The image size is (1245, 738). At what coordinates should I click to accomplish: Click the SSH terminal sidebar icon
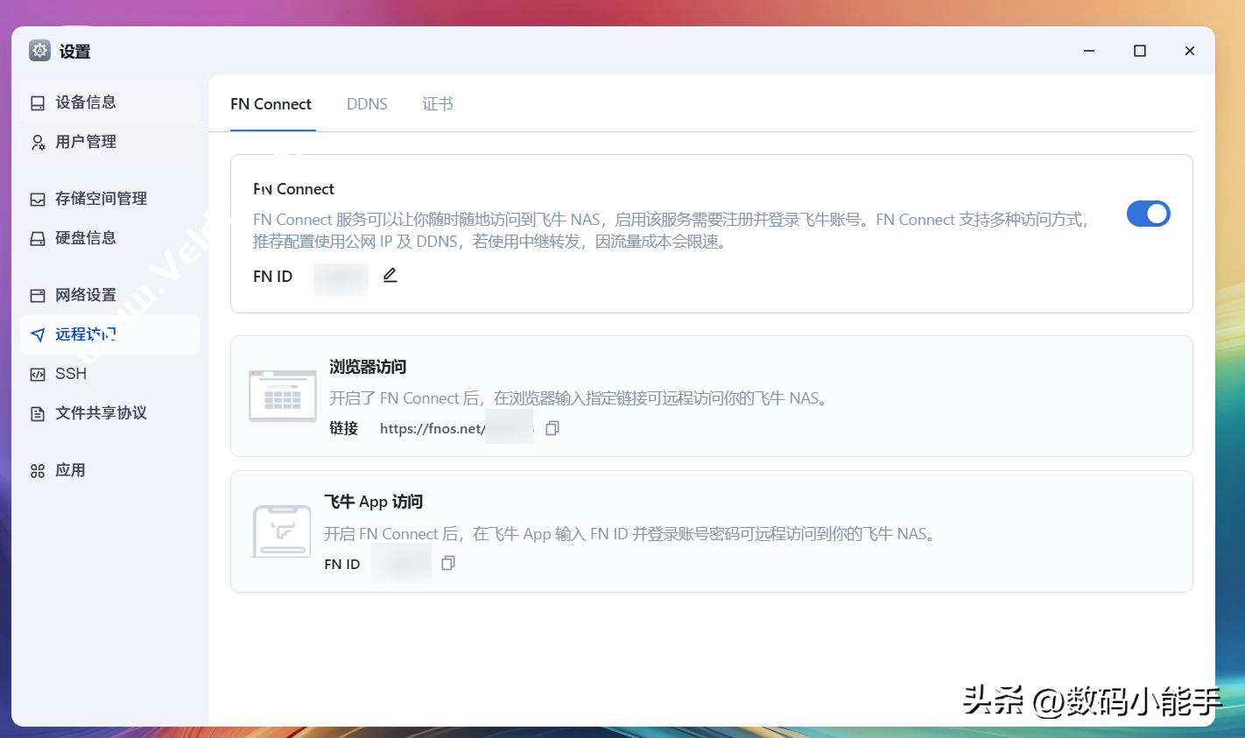pyautogui.click(x=38, y=375)
